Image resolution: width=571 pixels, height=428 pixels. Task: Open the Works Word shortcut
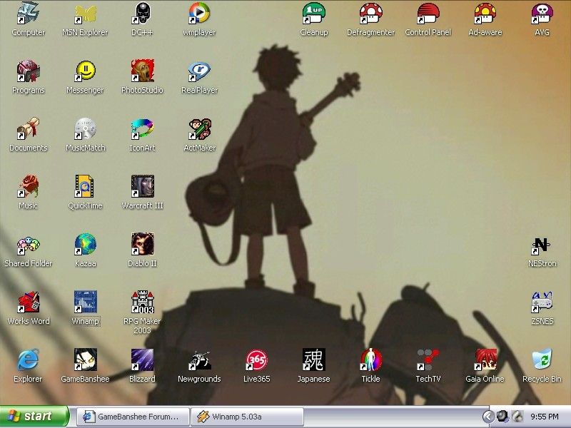28,302
